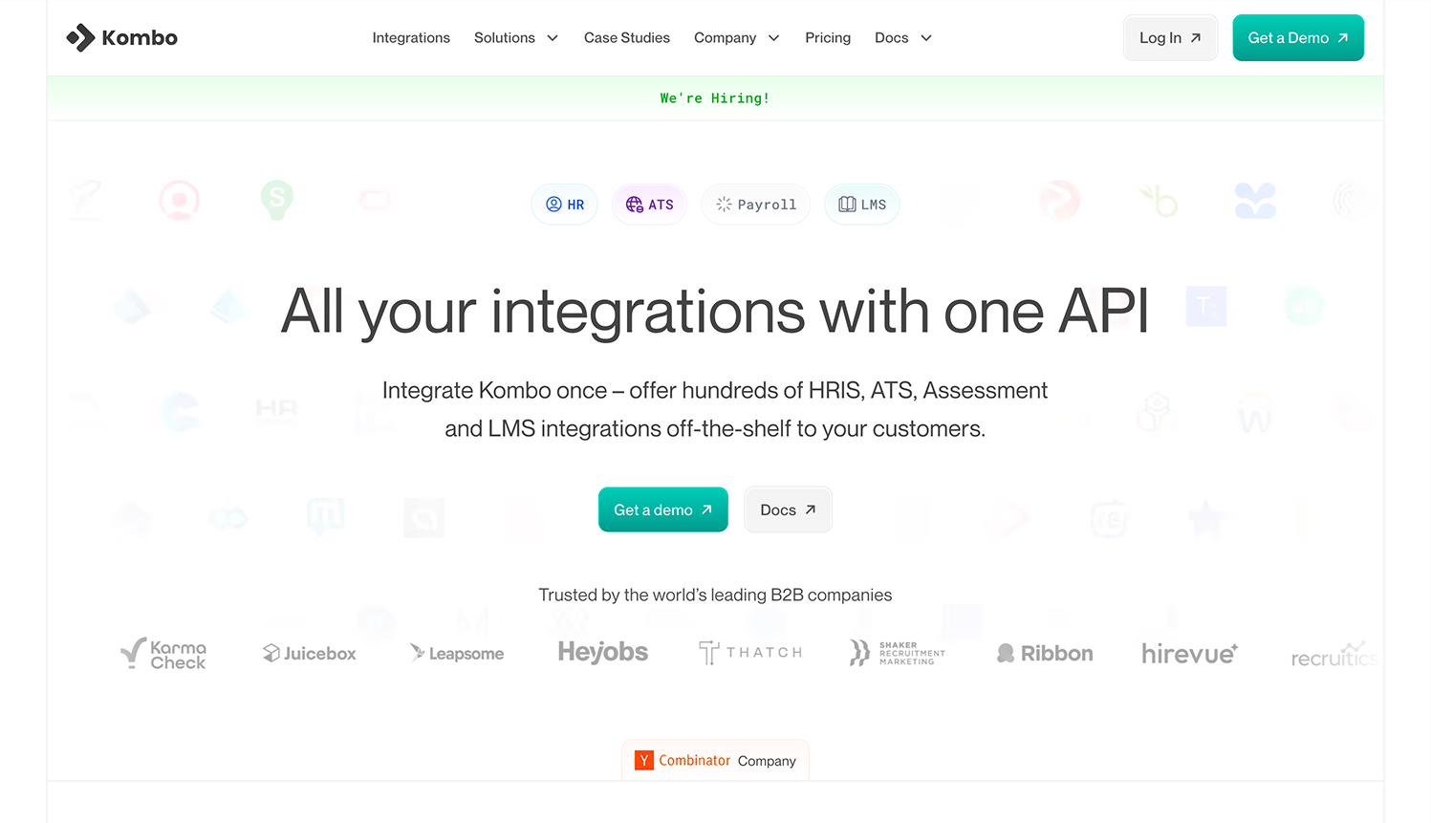Screen dimensions: 1431x823
Task: Click the Leapsome logo
Action: pos(457,653)
